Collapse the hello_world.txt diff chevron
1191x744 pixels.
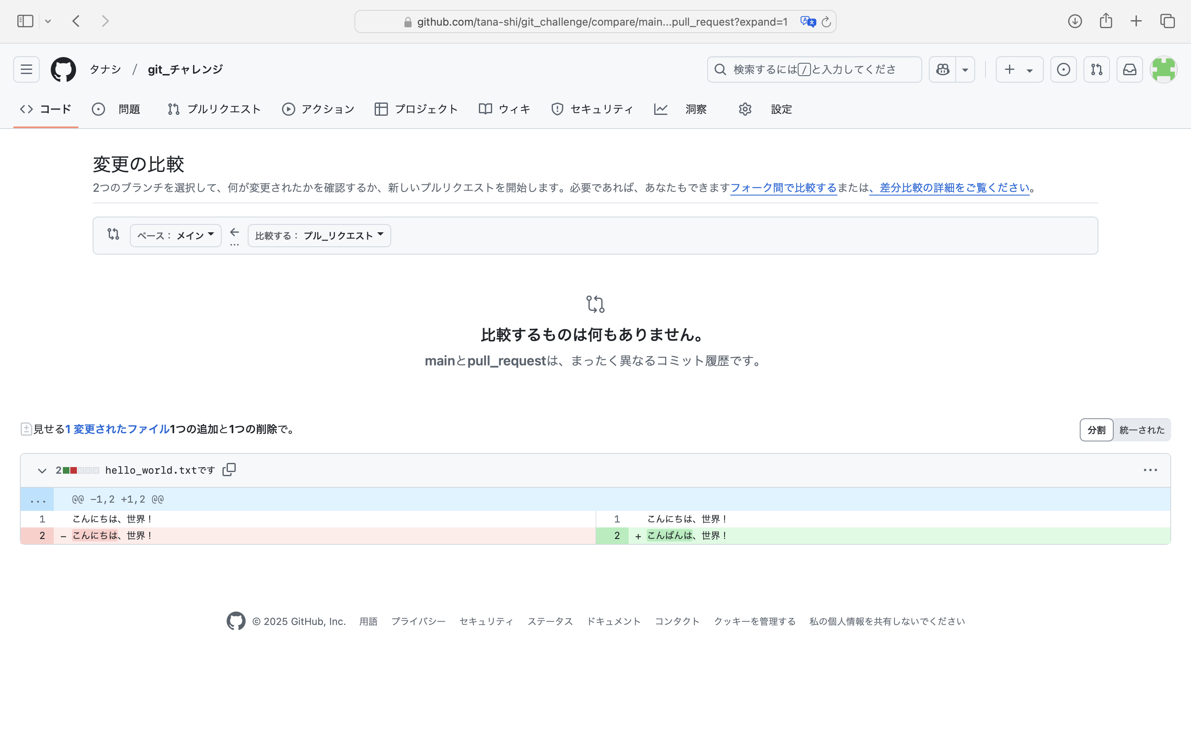tap(42, 470)
